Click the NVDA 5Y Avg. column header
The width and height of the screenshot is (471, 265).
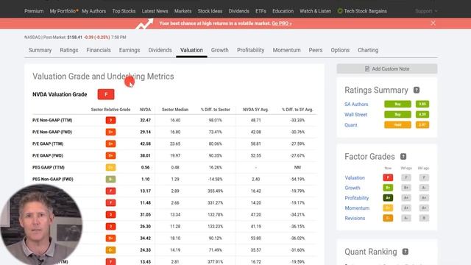(x=255, y=110)
